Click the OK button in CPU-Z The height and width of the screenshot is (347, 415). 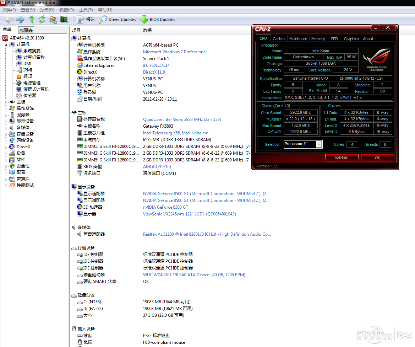tap(377, 158)
